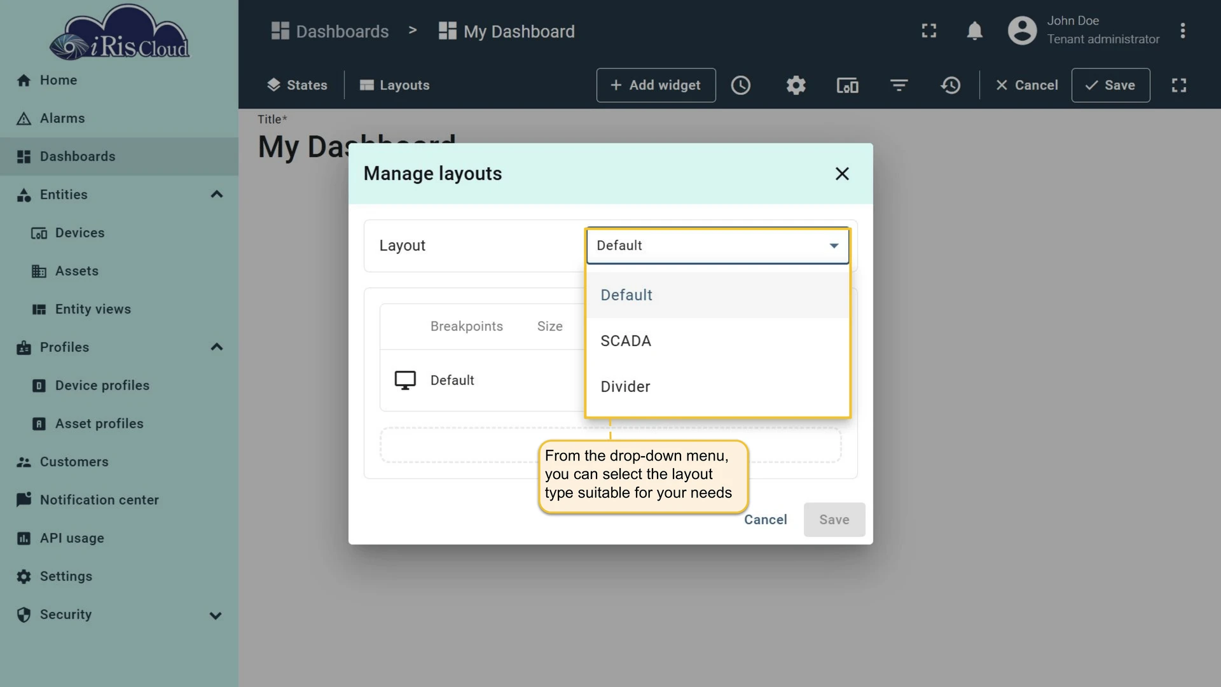1221x687 pixels.
Task: Click the Profiles badge icon
Action: (x=24, y=347)
